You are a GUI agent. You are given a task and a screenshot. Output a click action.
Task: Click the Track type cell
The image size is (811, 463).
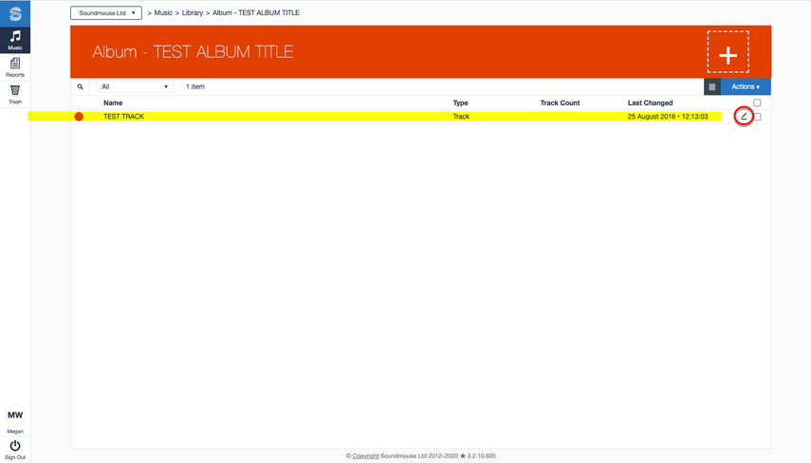pos(461,117)
